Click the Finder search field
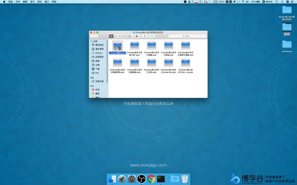 point(187,36)
